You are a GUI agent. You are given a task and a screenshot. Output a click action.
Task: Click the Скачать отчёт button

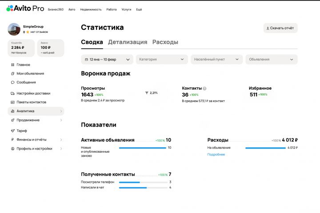[280, 28]
